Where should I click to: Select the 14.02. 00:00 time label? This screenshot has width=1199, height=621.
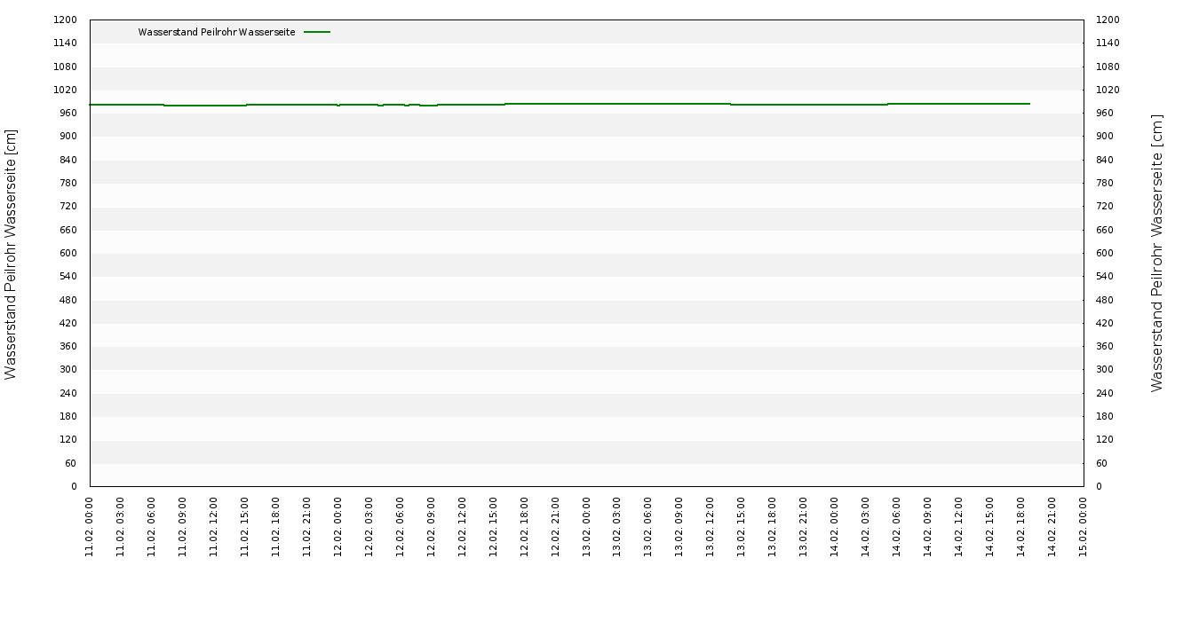click(x=835, y=527)
